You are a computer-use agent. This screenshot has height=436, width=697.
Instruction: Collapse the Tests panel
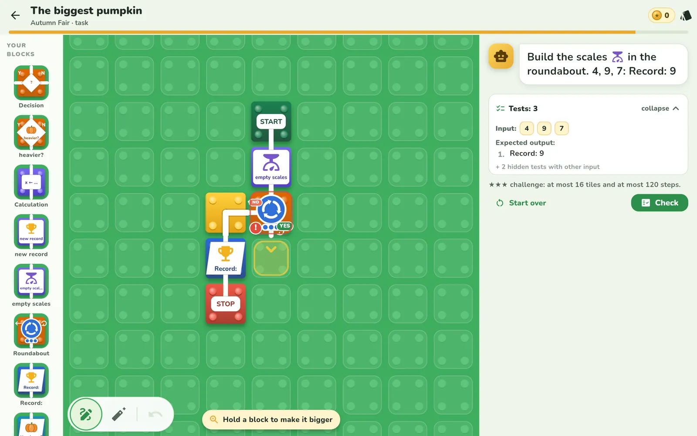(x=660, y=109)
